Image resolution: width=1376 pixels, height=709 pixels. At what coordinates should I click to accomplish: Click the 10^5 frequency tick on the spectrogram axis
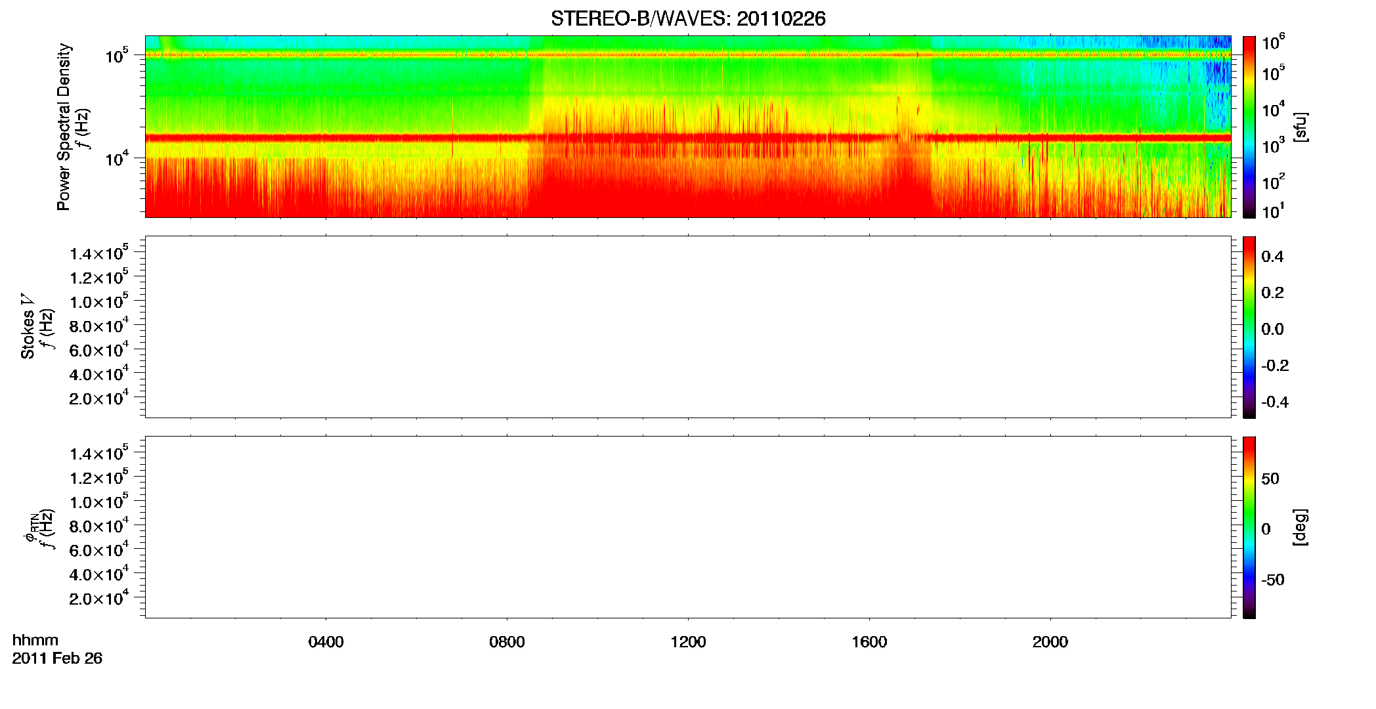(x=117, y=55)
